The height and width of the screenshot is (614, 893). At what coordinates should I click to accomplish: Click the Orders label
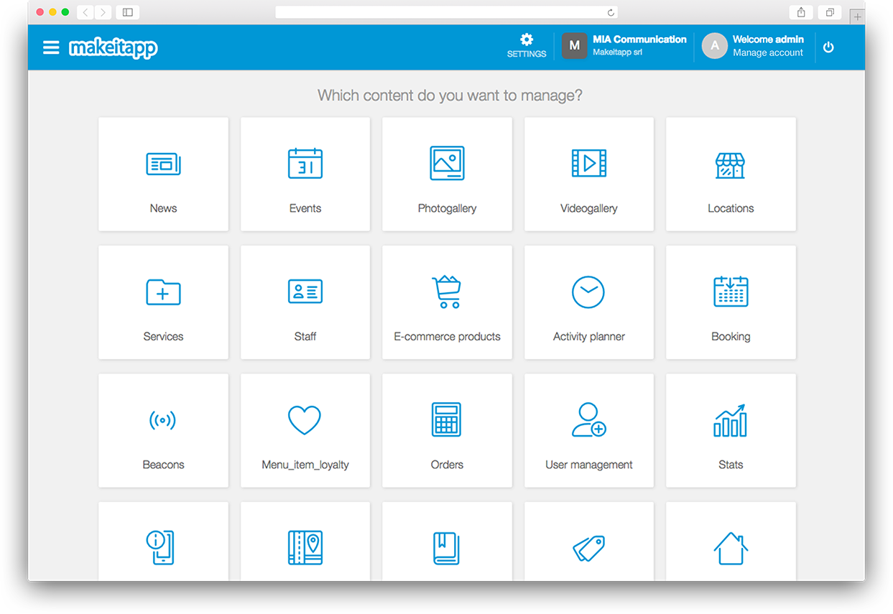pos(447,465)
